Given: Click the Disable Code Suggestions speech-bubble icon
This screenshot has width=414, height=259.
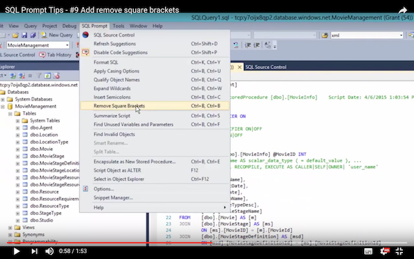Looking at the screenshot, I should pos(85,52).
